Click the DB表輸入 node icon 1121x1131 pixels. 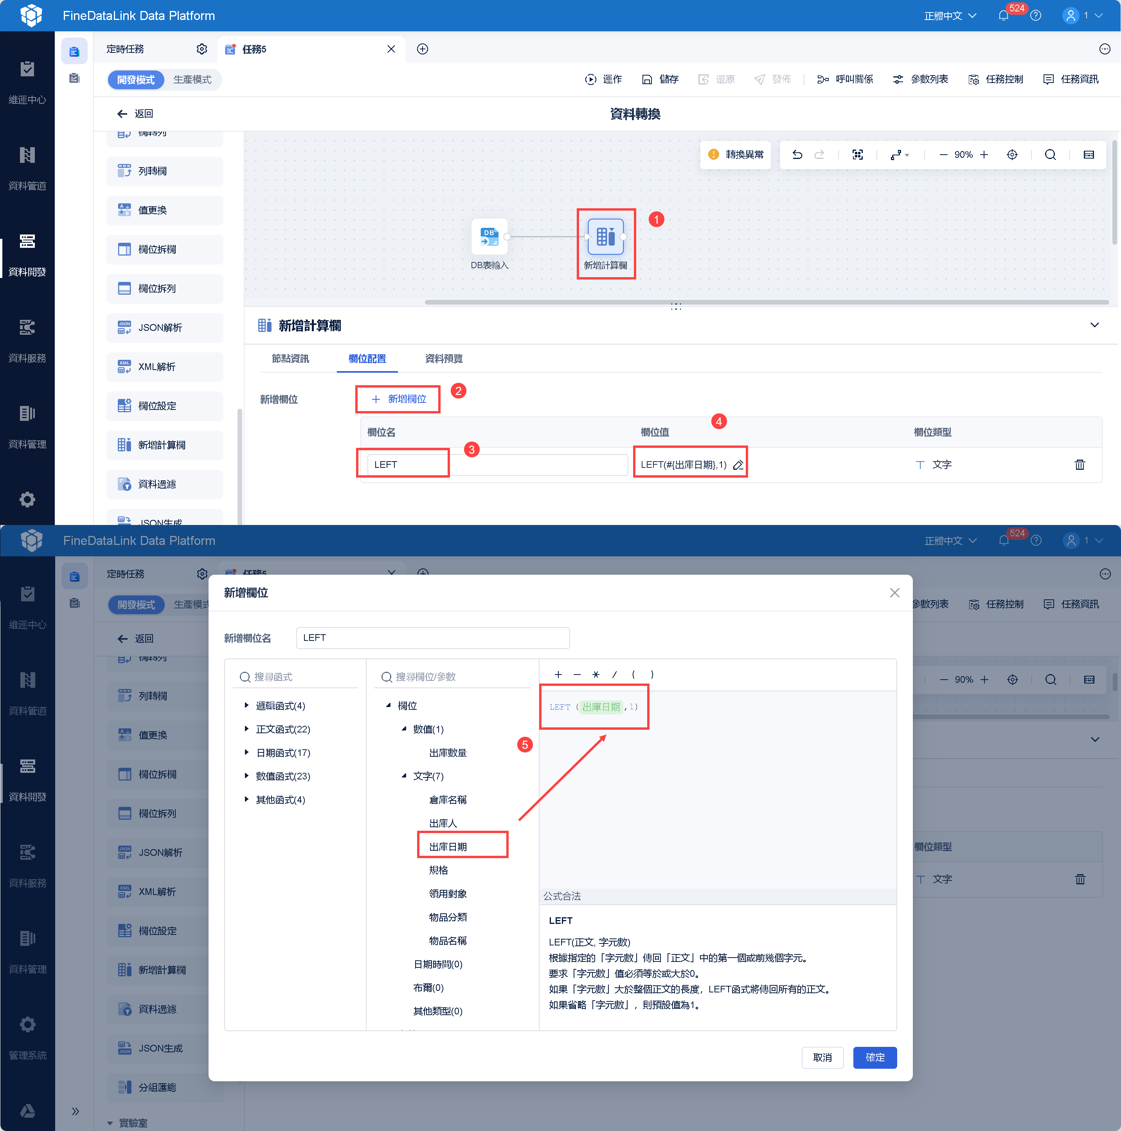point(489,236)
